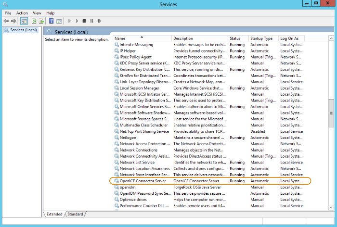Click the gear icon for Local Session Manager
Viewport: 337px width, 227px height.
click(x=117, y=88)
